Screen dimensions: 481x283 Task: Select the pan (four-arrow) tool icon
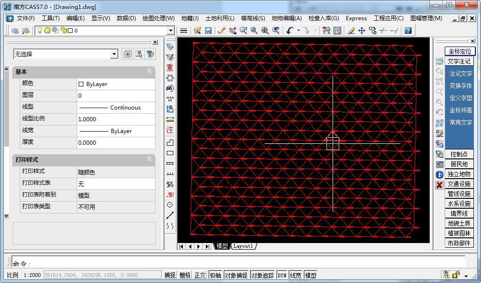pyautogui.click(x=362, y=31)
